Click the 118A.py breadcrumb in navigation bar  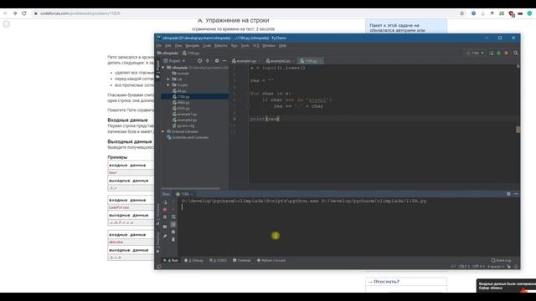coord(191,53)
